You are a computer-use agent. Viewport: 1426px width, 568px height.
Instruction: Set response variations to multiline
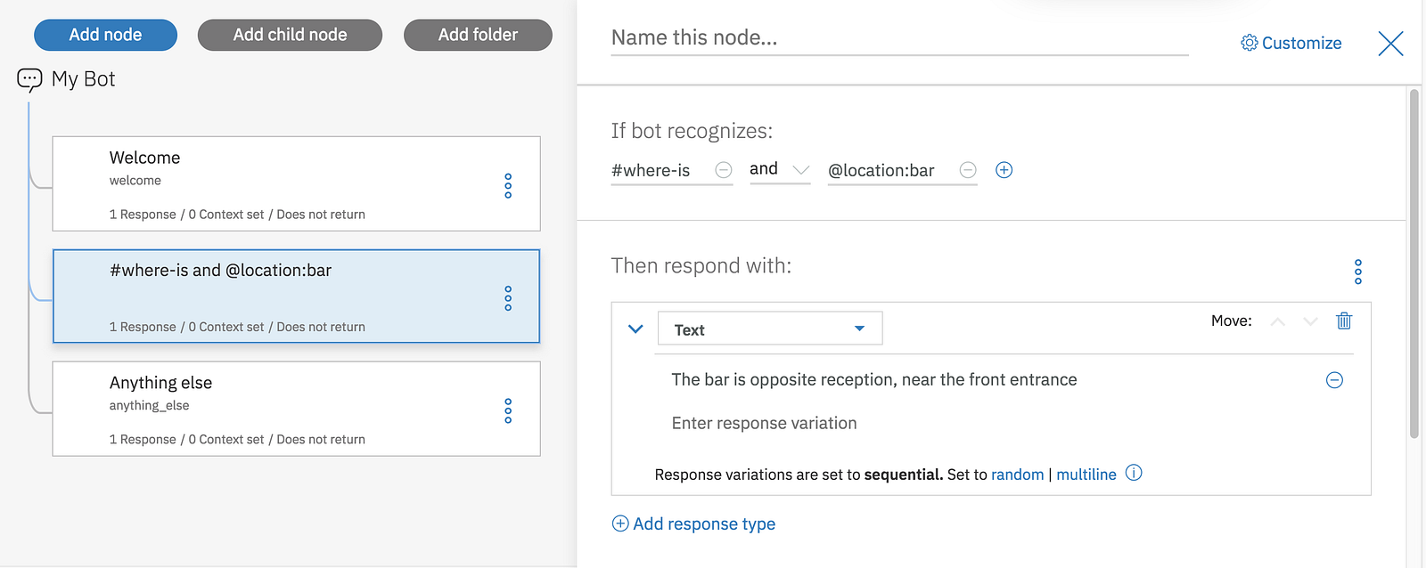pyautogui.click(x=1086, y=475)
